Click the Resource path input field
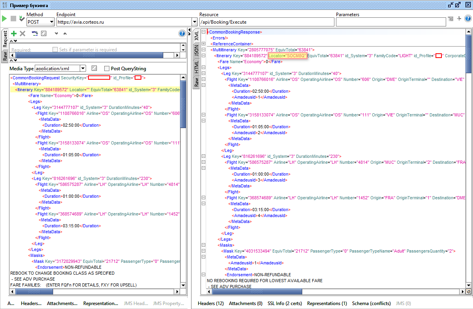The image size is (473, 309). pyautogui.click(x=267, y=22)
